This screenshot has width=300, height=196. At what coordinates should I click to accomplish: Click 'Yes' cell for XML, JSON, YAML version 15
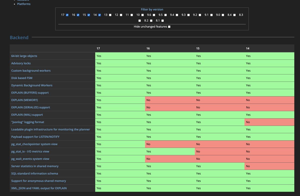(x=220, y=188)
